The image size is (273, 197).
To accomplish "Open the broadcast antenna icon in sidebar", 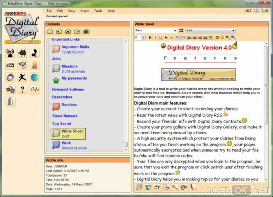I will coord(10,53).
